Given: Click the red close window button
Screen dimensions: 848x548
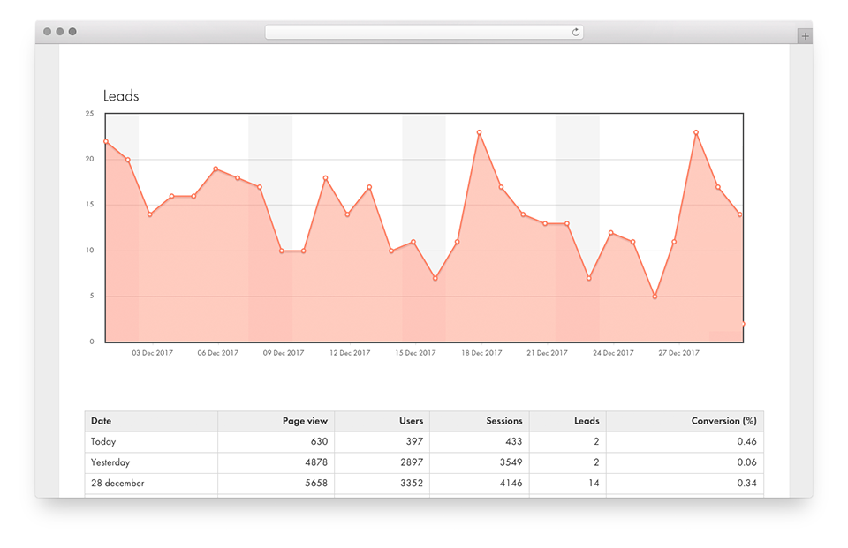Looking at the screenshot, I should 47,32.
